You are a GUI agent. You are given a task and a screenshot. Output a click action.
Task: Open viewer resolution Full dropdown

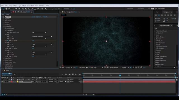pyautogui.click(x=98, y=67)
